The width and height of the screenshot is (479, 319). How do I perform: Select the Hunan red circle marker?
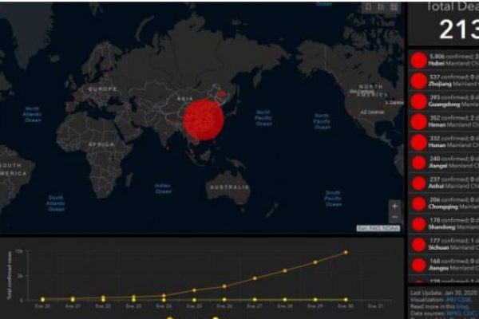pyautogui.click(x=418, y=143)
